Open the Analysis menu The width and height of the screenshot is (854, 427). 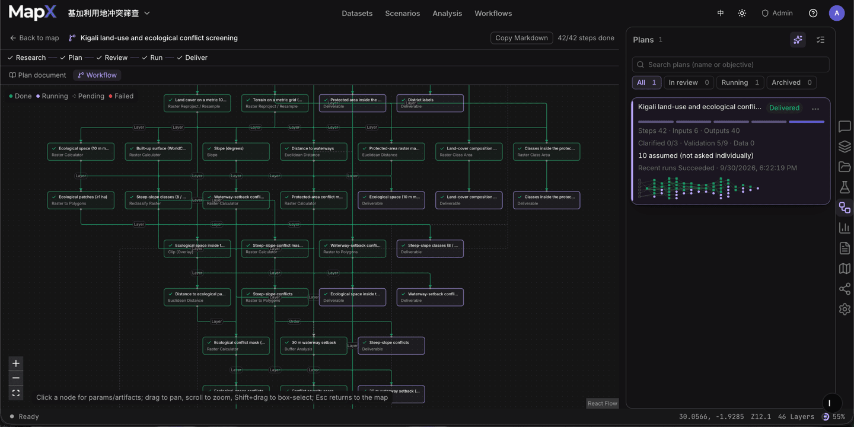coord(447,13)
